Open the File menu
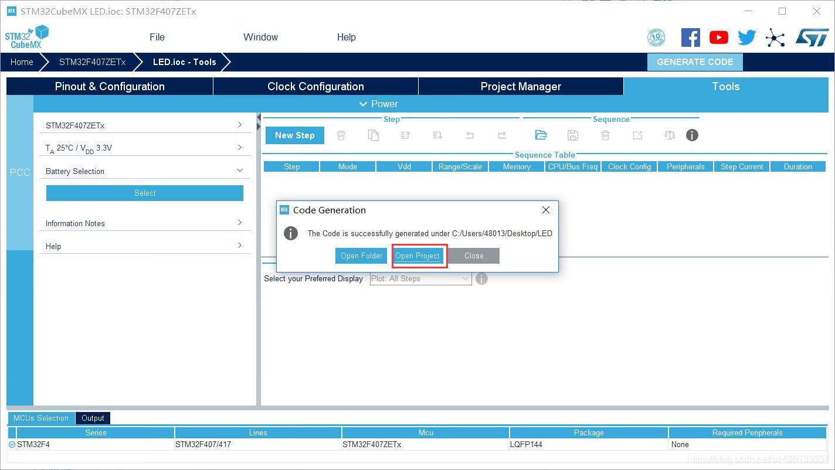 [x=157, y=37]
